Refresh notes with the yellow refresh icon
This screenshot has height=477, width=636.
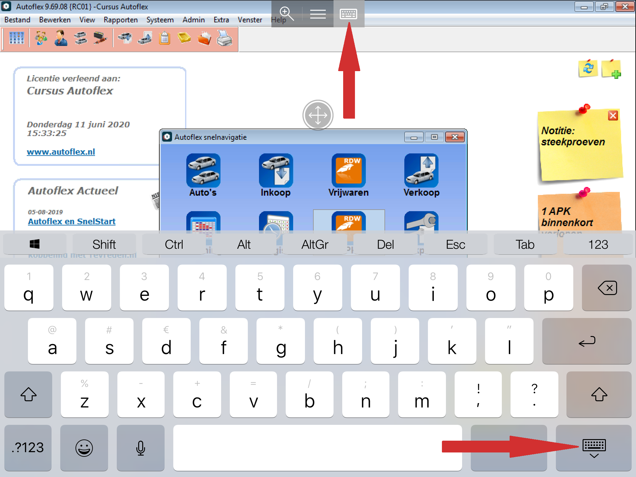click(588, 68)
